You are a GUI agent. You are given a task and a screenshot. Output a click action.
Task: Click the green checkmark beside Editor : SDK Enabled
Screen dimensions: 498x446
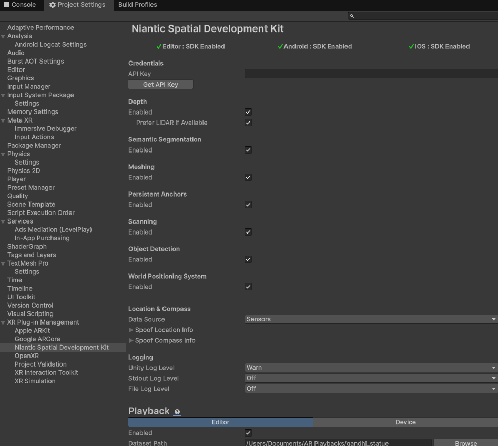click(x=159, y=46)
